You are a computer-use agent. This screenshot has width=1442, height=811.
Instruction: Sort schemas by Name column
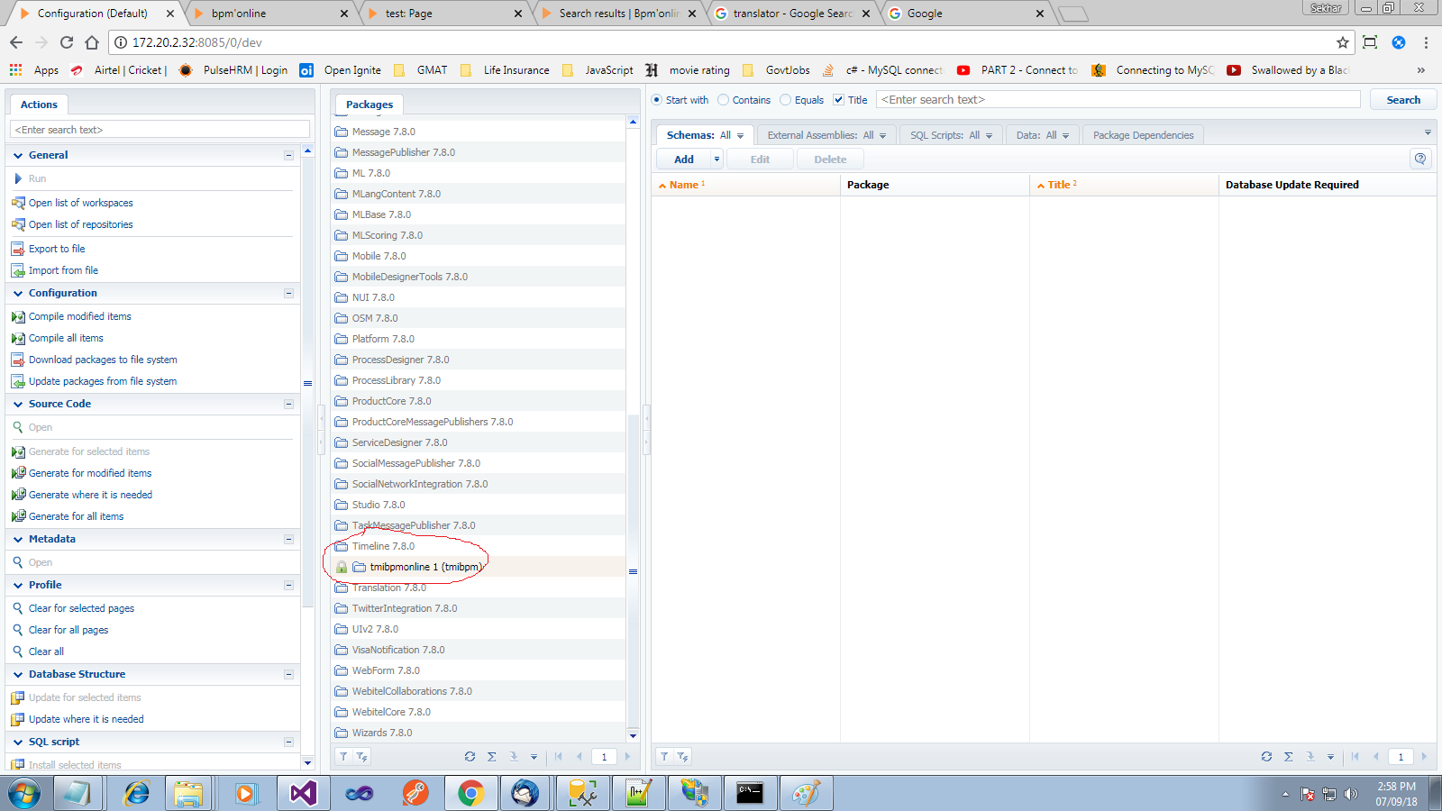(684, 185)
